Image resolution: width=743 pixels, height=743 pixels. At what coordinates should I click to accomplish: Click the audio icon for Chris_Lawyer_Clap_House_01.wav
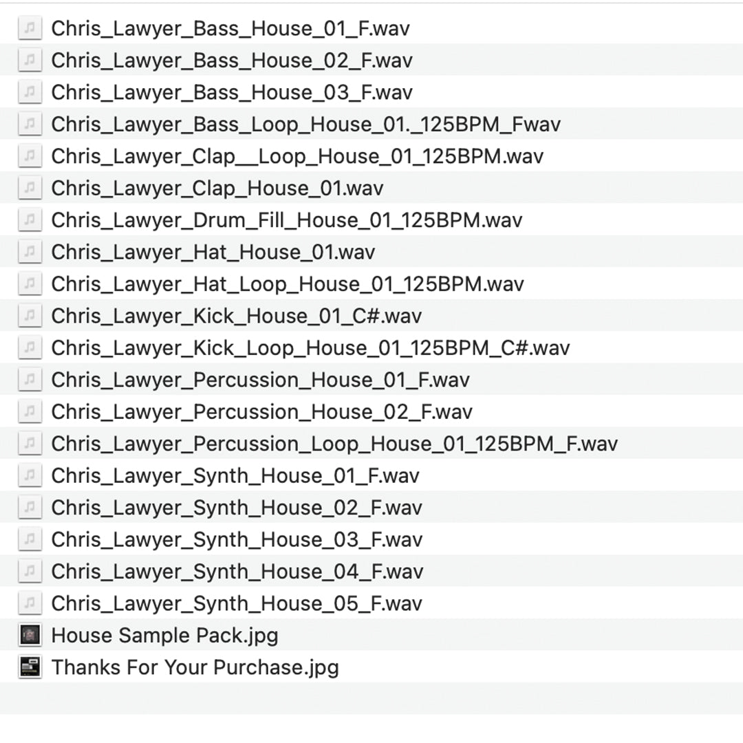[x=30, y=188]
